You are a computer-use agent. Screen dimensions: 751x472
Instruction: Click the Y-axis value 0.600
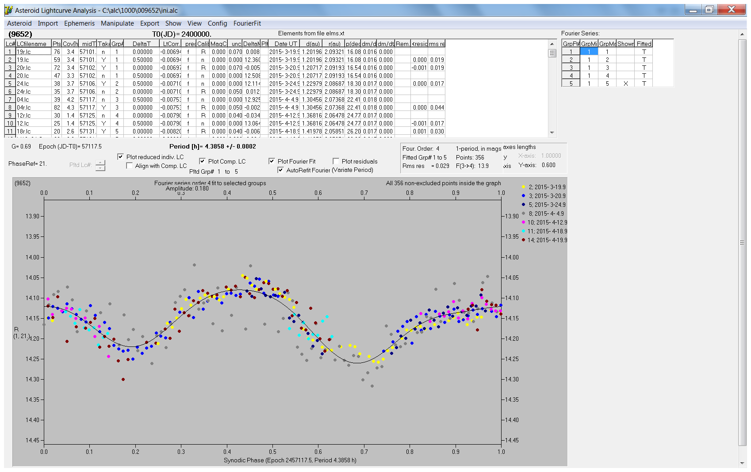(548, 165)
